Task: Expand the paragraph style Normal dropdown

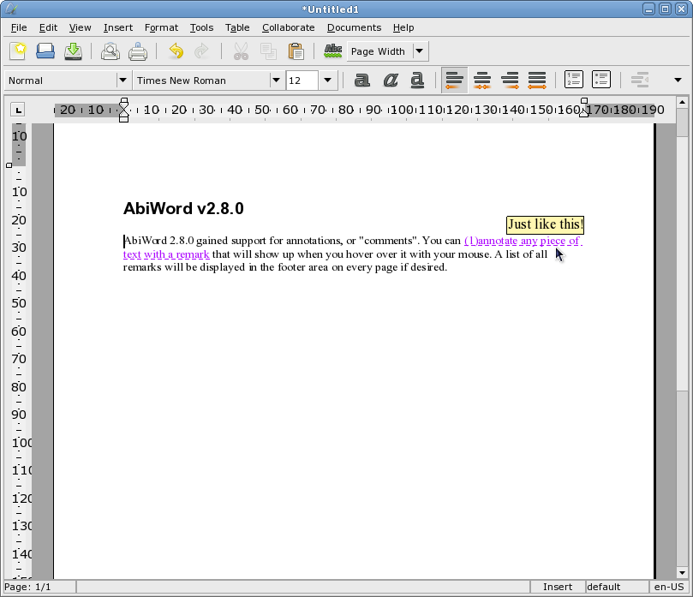Action: click(122, 81)
